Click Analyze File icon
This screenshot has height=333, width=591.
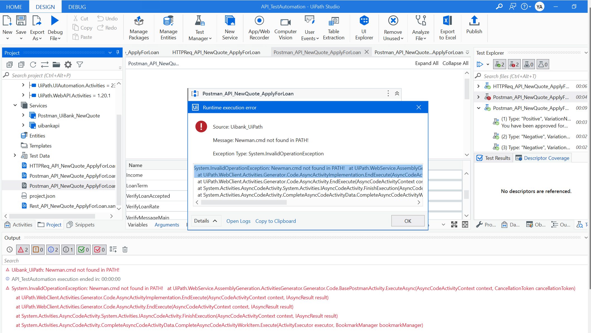421,21
